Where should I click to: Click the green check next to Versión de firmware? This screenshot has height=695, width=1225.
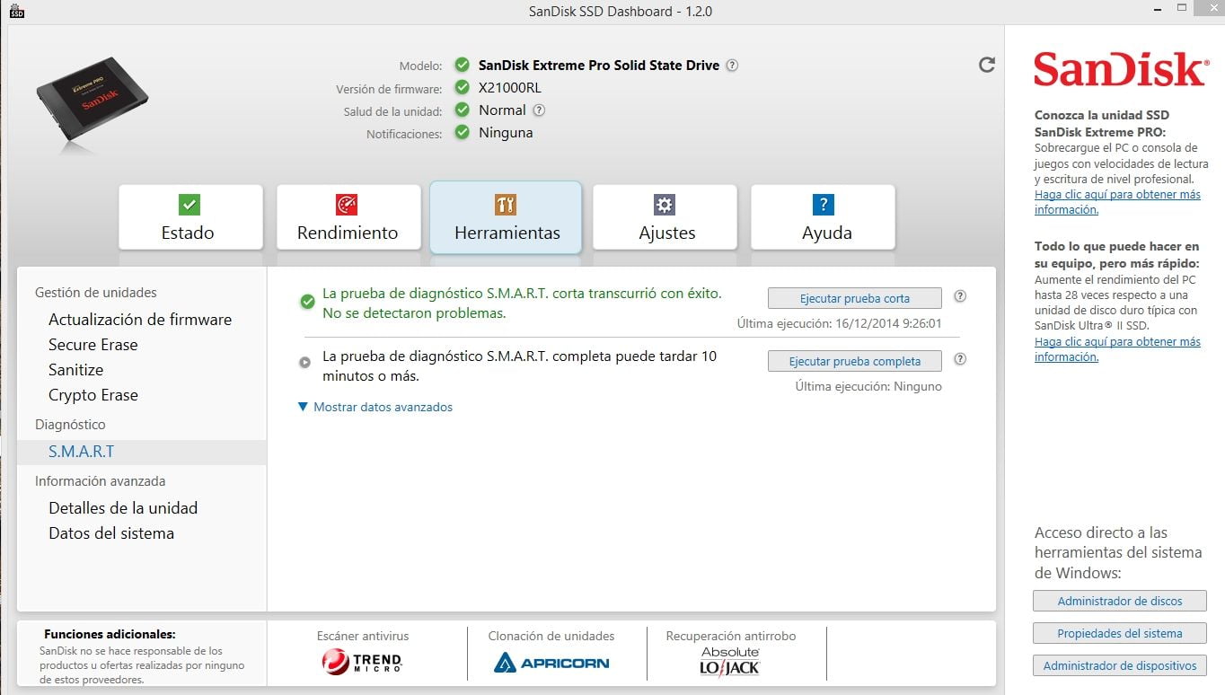point(462,88)
